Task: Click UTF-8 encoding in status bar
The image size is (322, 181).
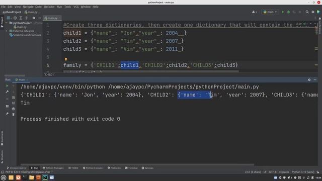Action: [x=273, y=172]
